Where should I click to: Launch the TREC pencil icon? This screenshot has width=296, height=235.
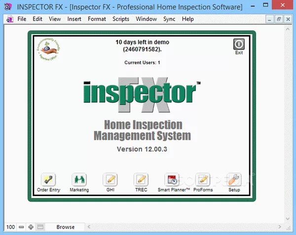pyautogui.click(x=141, y=180)
